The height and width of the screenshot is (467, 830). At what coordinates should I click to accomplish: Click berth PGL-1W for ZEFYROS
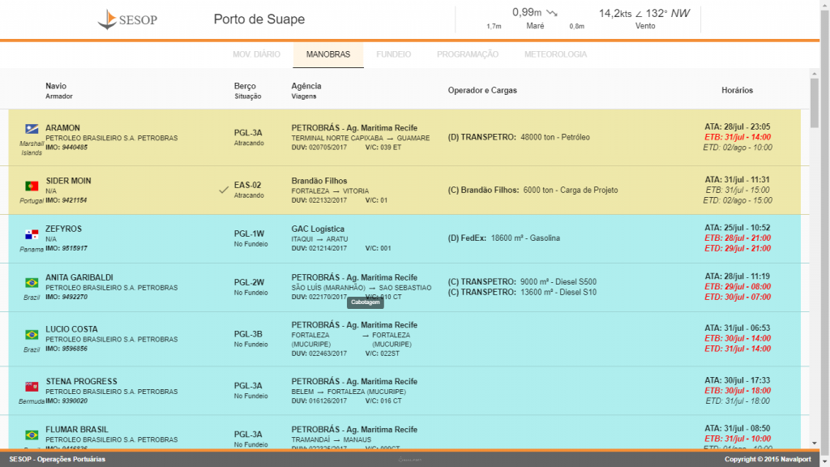tap(250, 233)
